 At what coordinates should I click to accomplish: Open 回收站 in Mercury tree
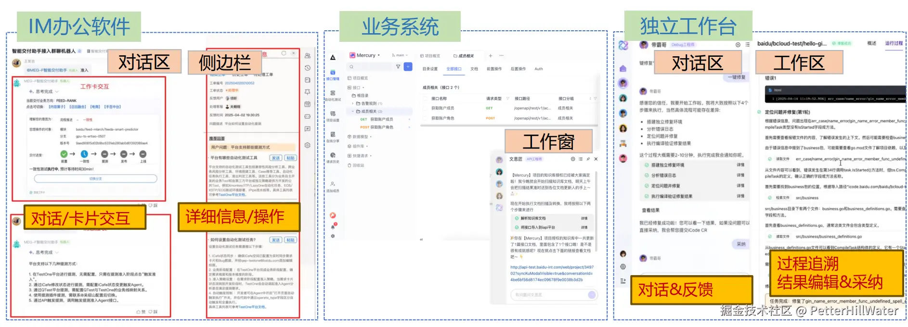click(356, 165)
